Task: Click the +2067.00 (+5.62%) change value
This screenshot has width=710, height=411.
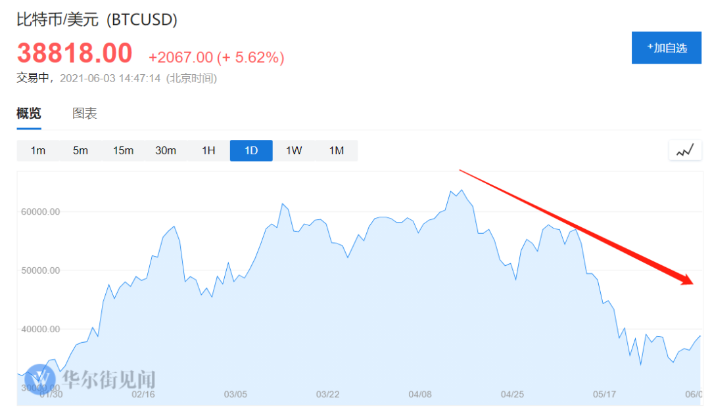Action: coord(216,58)
